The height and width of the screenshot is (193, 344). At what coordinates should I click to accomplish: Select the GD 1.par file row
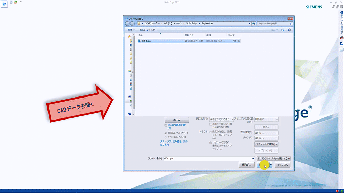click(189, 41)
